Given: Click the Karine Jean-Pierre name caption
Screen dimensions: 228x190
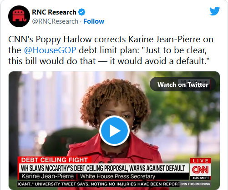Looking at the screenshot, I should click(x=47, y=176).
